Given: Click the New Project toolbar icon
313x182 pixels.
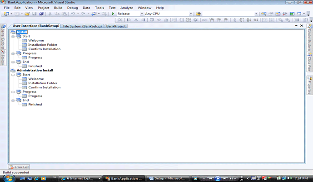Looking at the screenshot, I should point(6,14).
